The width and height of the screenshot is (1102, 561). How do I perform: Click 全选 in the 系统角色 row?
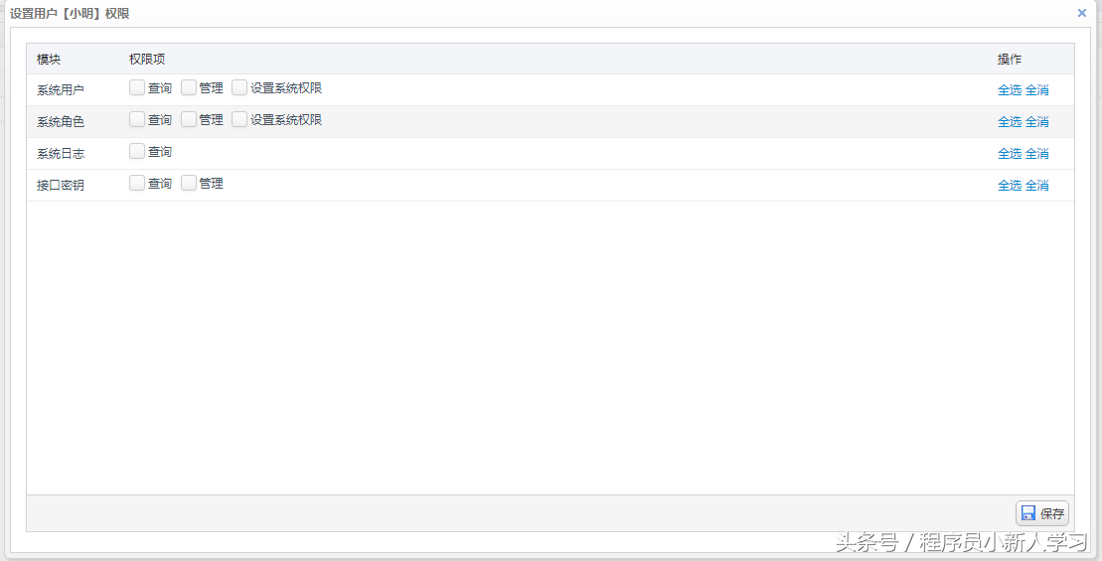[1010, 121]
